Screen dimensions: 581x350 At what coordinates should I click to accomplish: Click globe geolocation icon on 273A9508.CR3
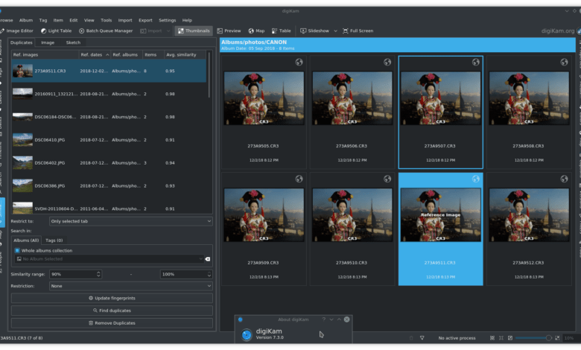point(564,63)
